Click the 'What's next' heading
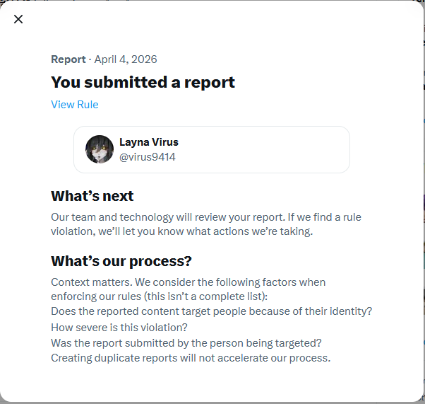The width and height of the screenshot is (425, 404). coord(92,196)
